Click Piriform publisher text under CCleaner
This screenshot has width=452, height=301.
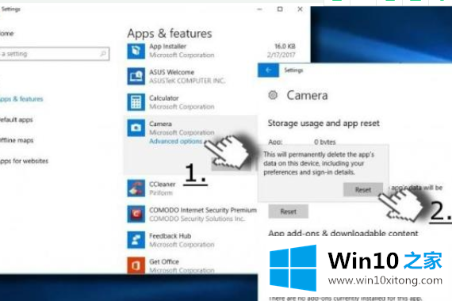pos(161,192)
